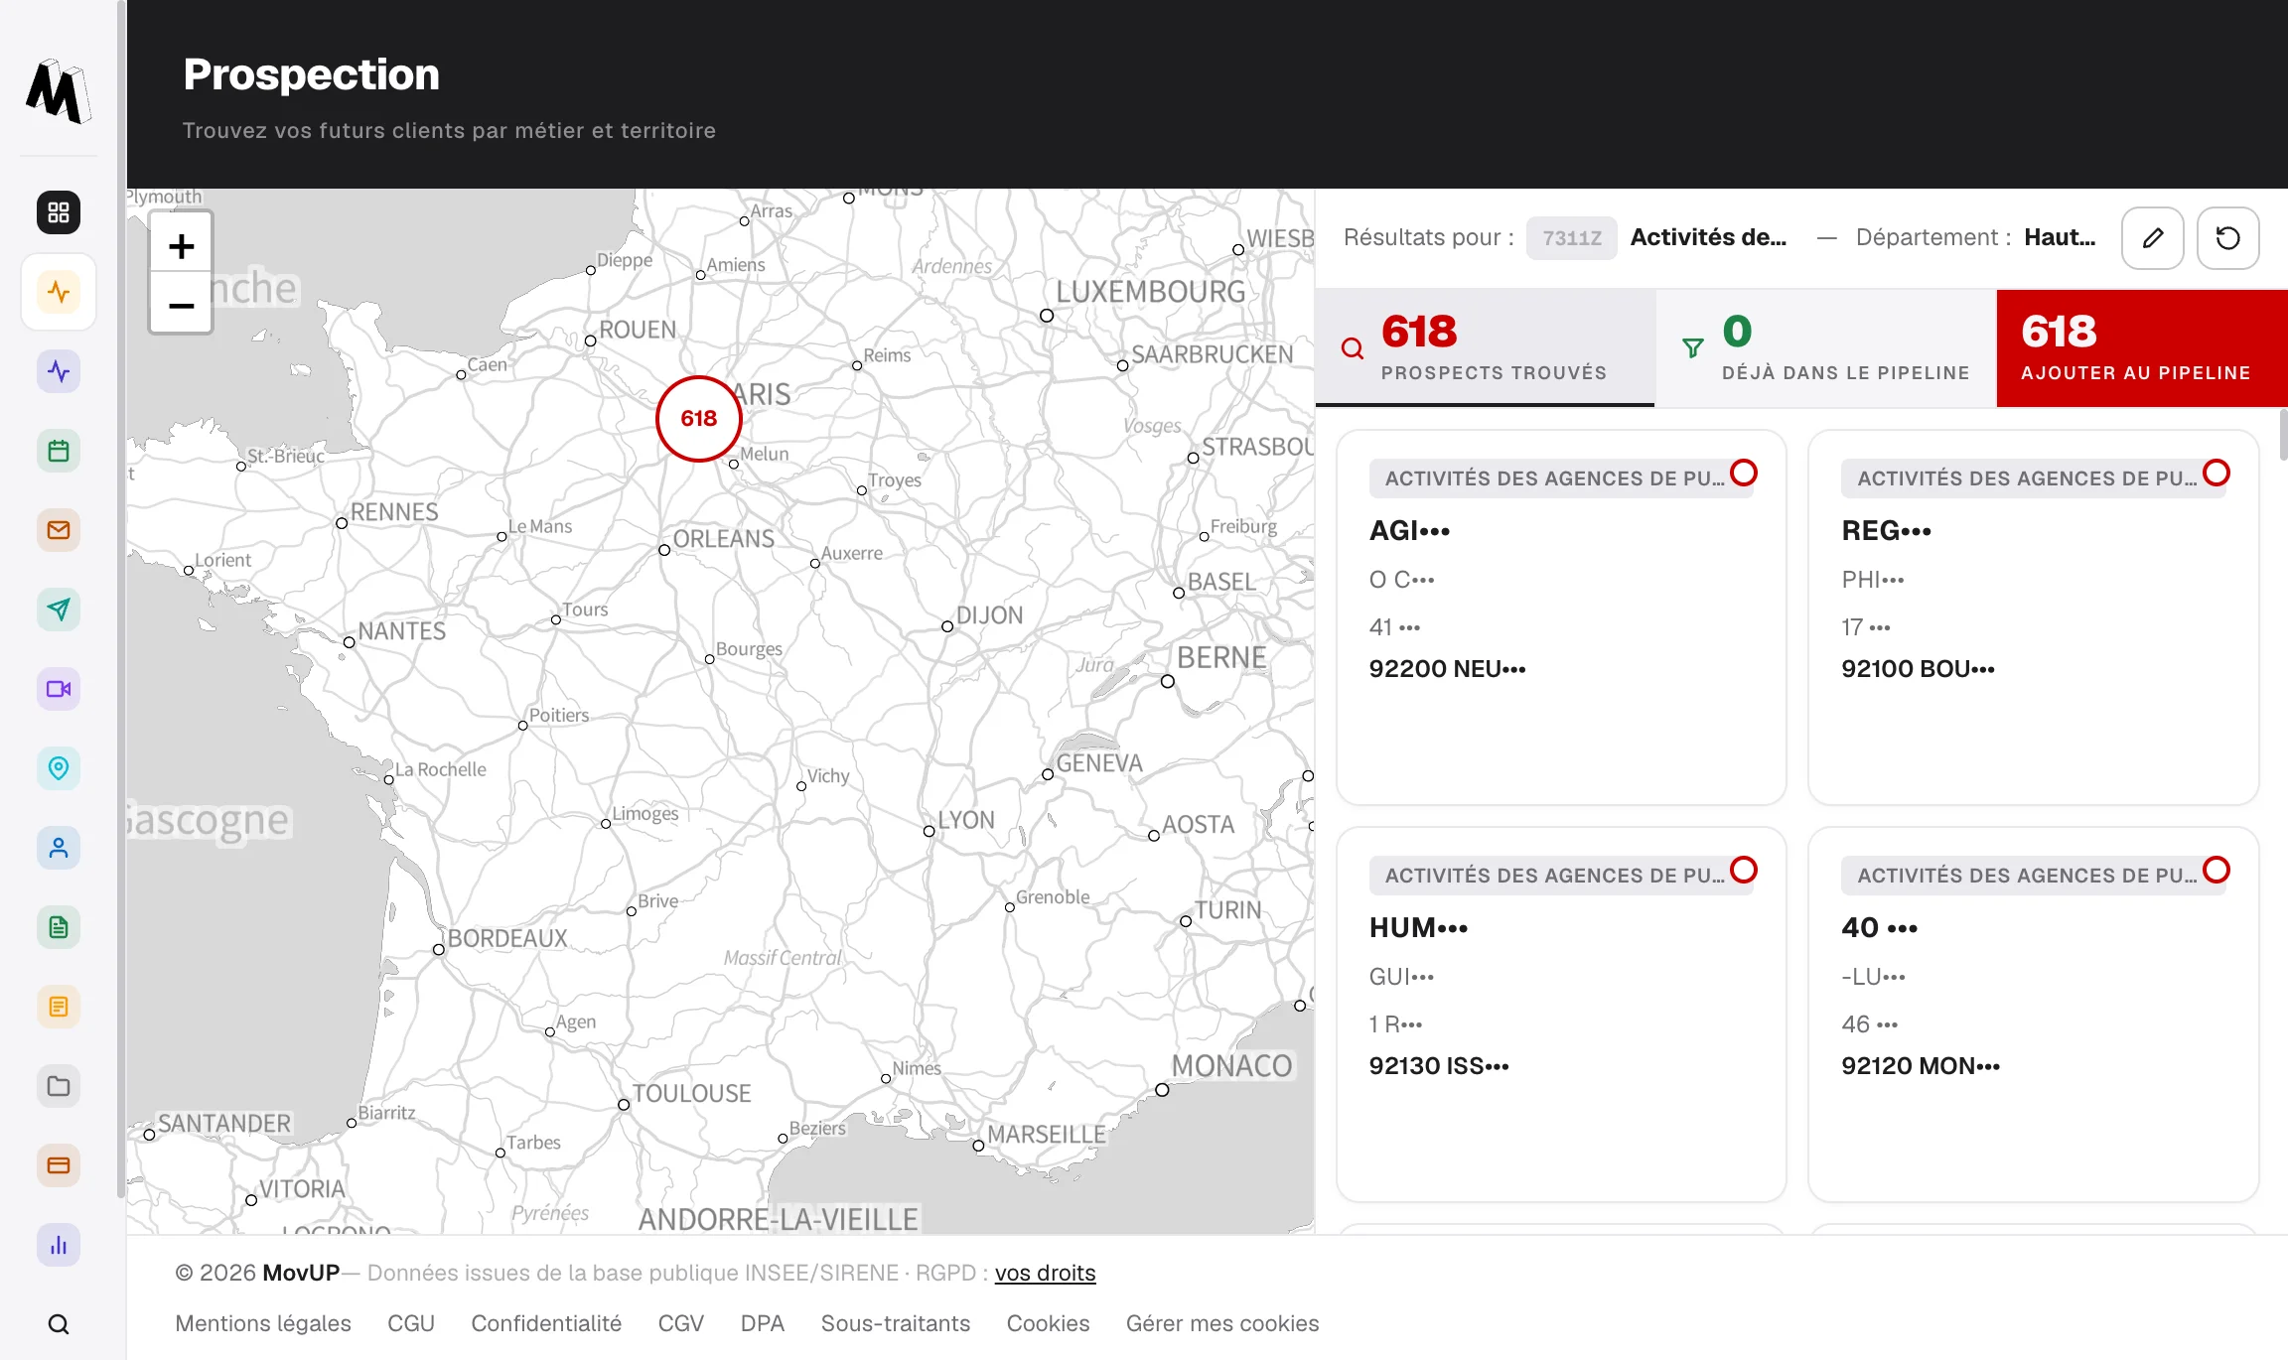
Task: Open the orange mail envelope sidebar icon
Action: point(59,530)
